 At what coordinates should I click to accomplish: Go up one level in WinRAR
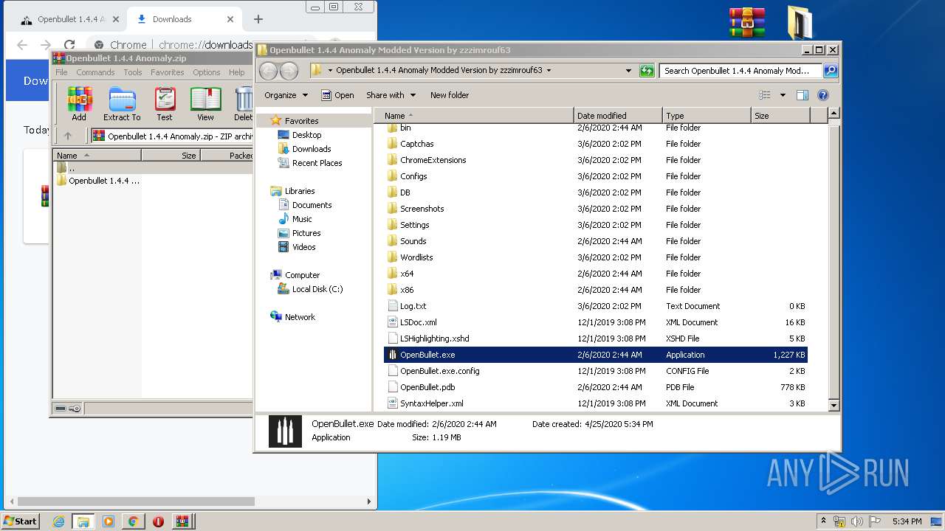pos(68,136)
